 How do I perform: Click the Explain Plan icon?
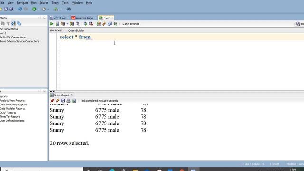point(63,24)
